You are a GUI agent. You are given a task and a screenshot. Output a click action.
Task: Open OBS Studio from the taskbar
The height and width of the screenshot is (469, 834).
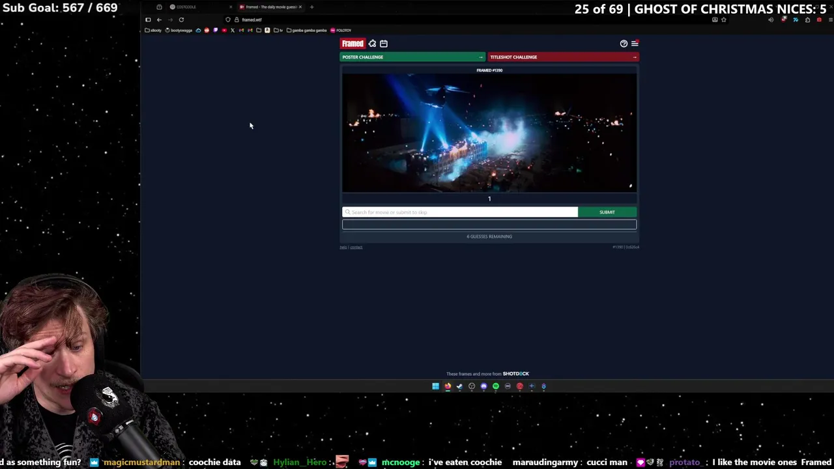pyautogui.click(x=472, y=386)
